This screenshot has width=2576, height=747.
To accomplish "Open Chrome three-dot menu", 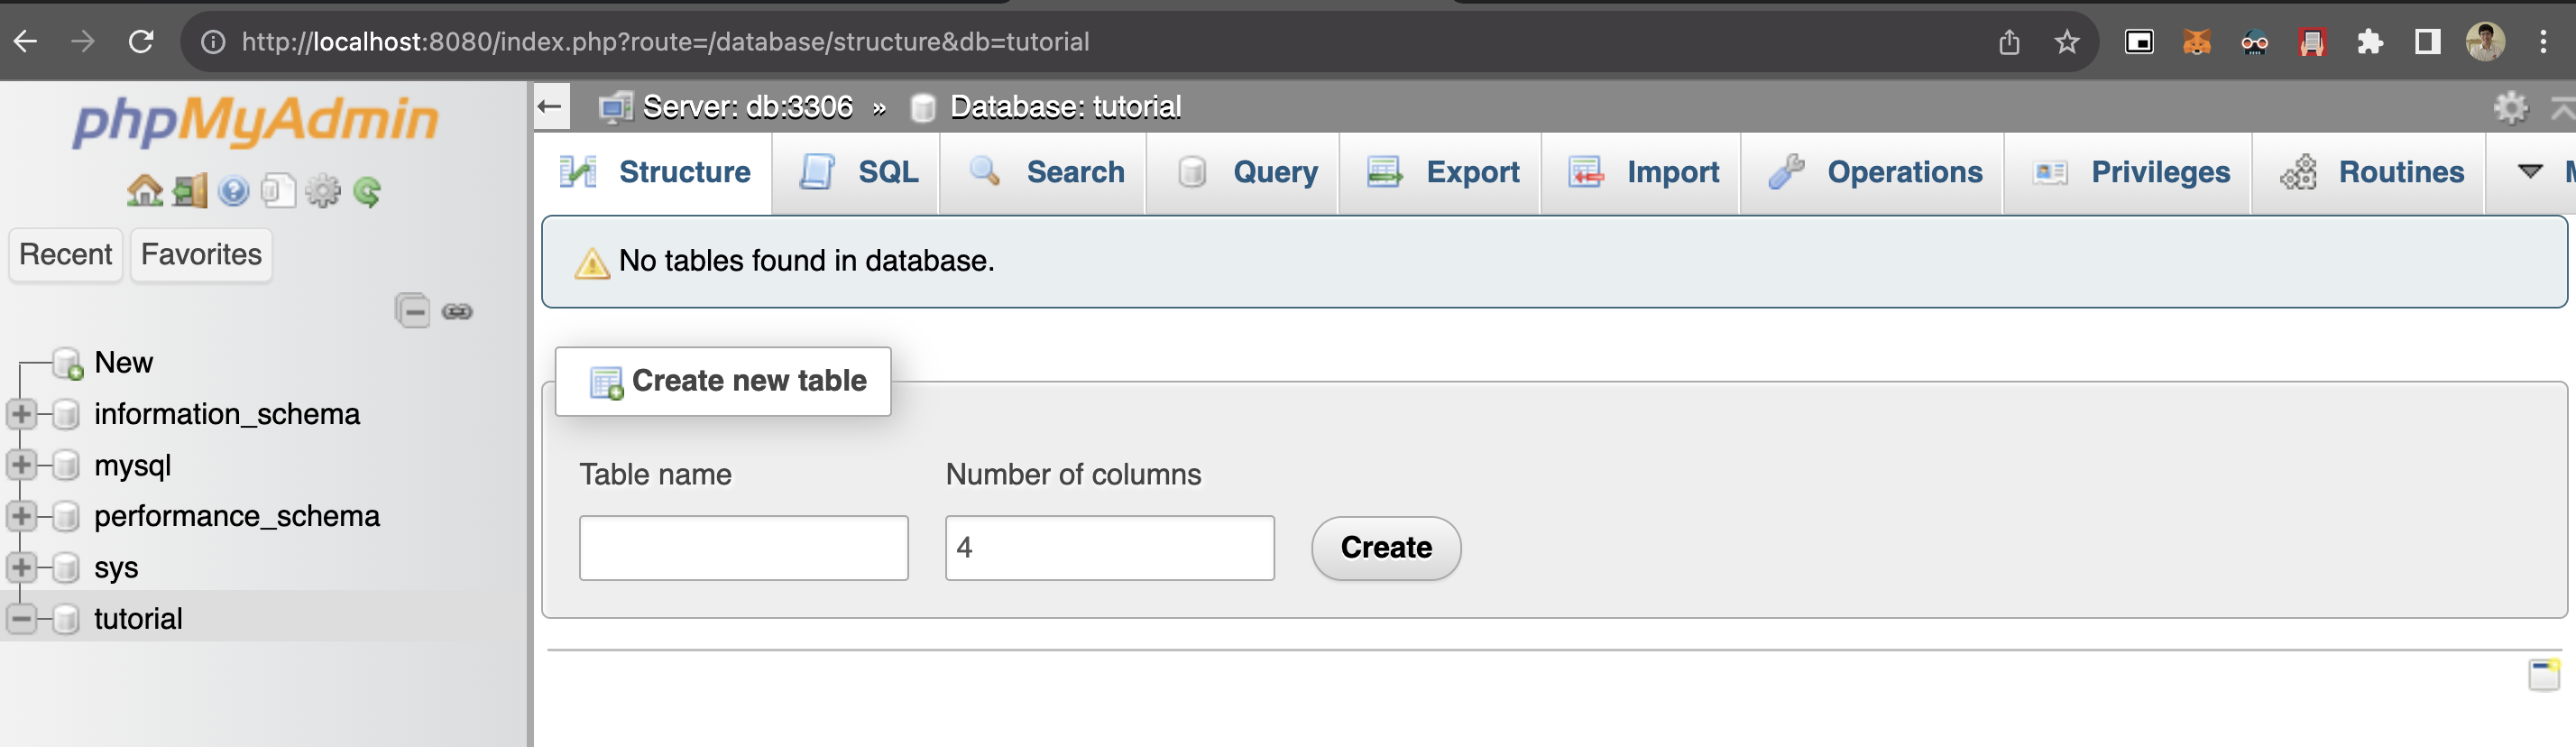I will point(2543,42).
